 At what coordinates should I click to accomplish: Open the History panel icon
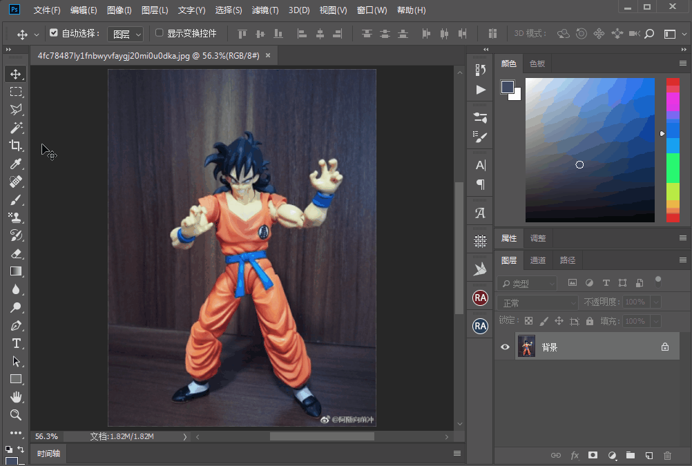click(480, 70)
